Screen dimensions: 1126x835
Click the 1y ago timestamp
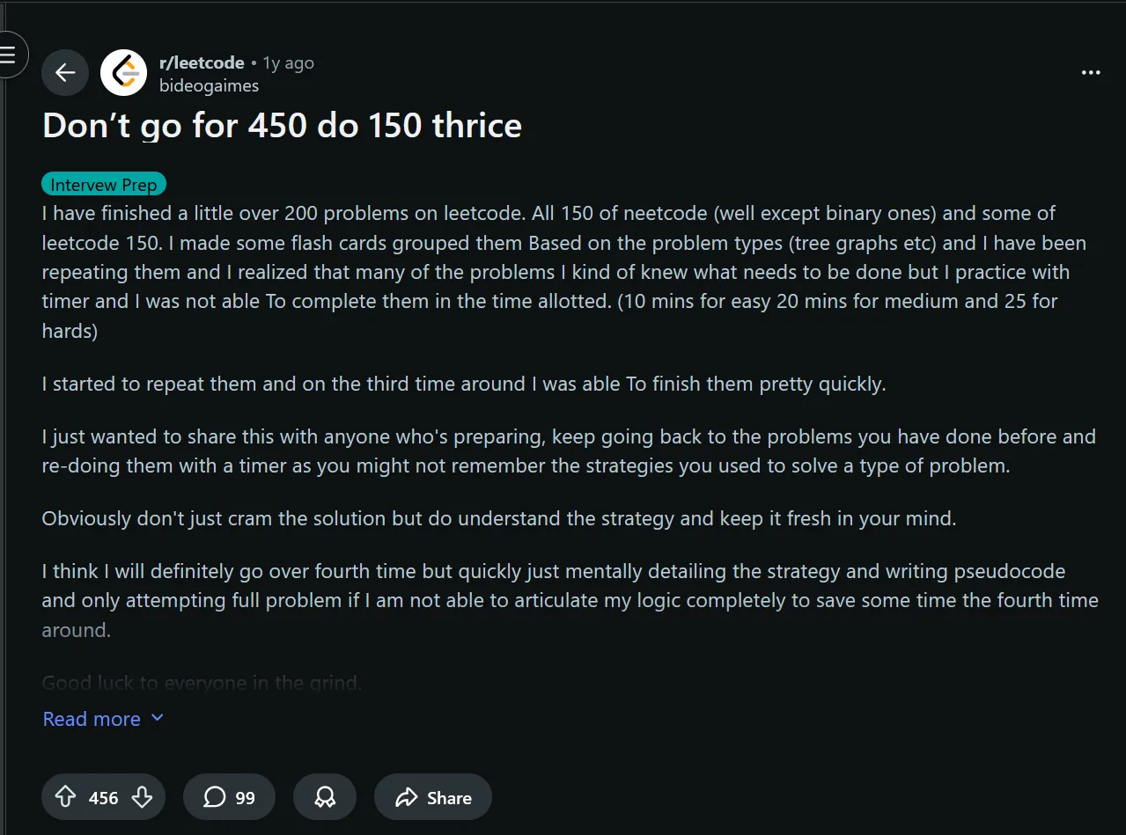tap(288, 62)
